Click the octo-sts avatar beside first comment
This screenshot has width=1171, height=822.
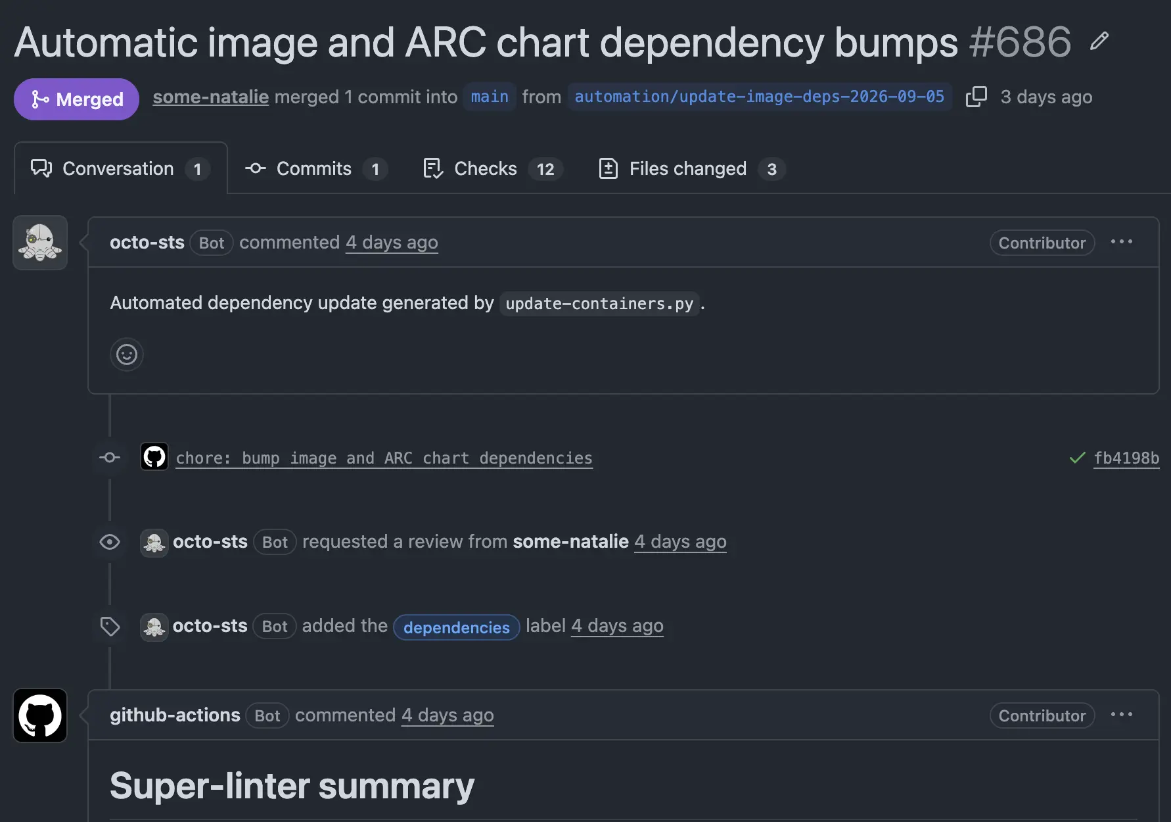point(40,243)
